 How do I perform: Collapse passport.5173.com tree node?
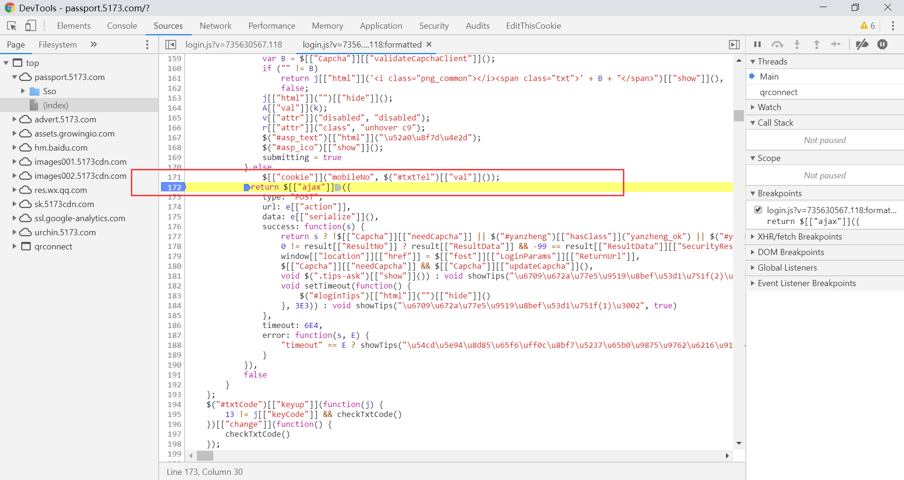point(15,77)
